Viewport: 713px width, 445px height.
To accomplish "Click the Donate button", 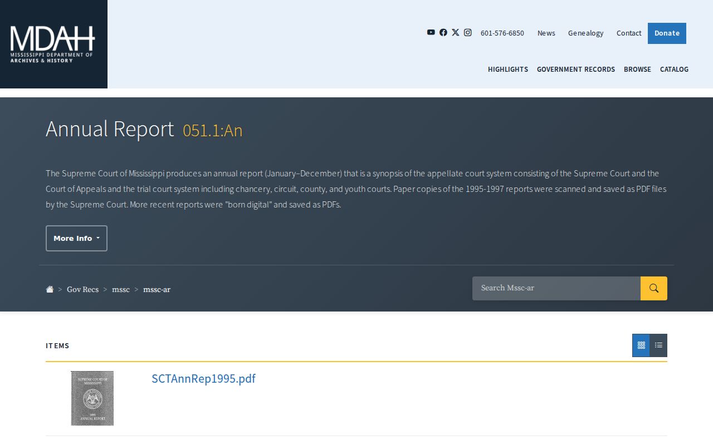I will 667,33.
